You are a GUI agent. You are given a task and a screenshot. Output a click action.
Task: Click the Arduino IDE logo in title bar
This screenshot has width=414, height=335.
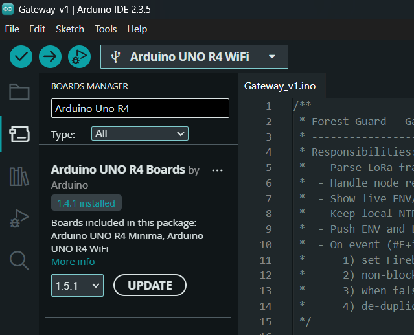pyautogui.click(x=8, y=9)
